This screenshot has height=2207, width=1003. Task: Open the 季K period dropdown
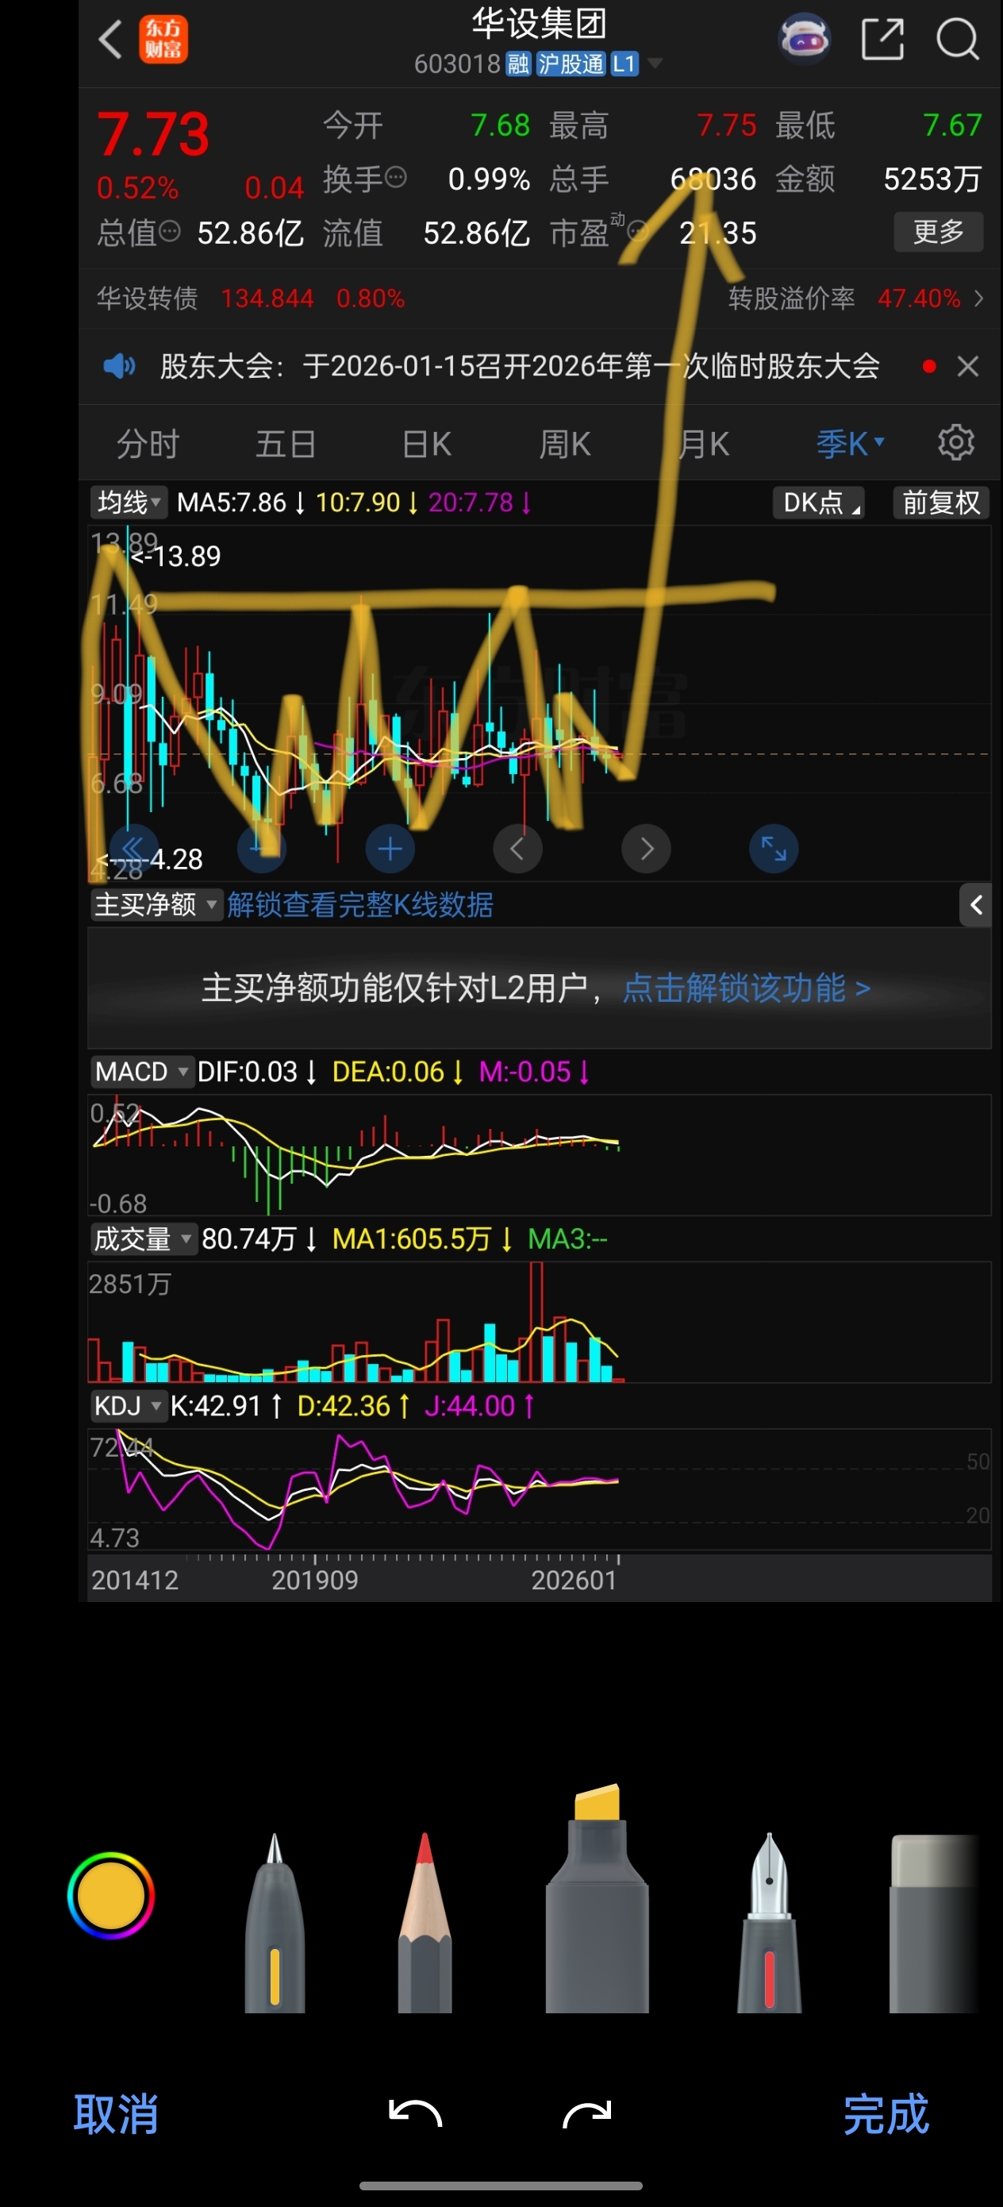850,444
